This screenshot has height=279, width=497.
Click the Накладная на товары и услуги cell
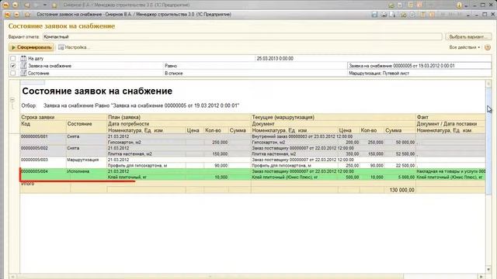tap(450, 171)
